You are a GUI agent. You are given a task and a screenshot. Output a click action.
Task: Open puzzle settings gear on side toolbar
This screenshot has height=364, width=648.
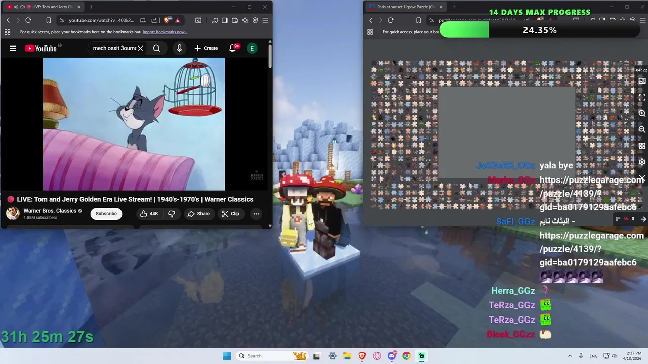tap(642, 162)
